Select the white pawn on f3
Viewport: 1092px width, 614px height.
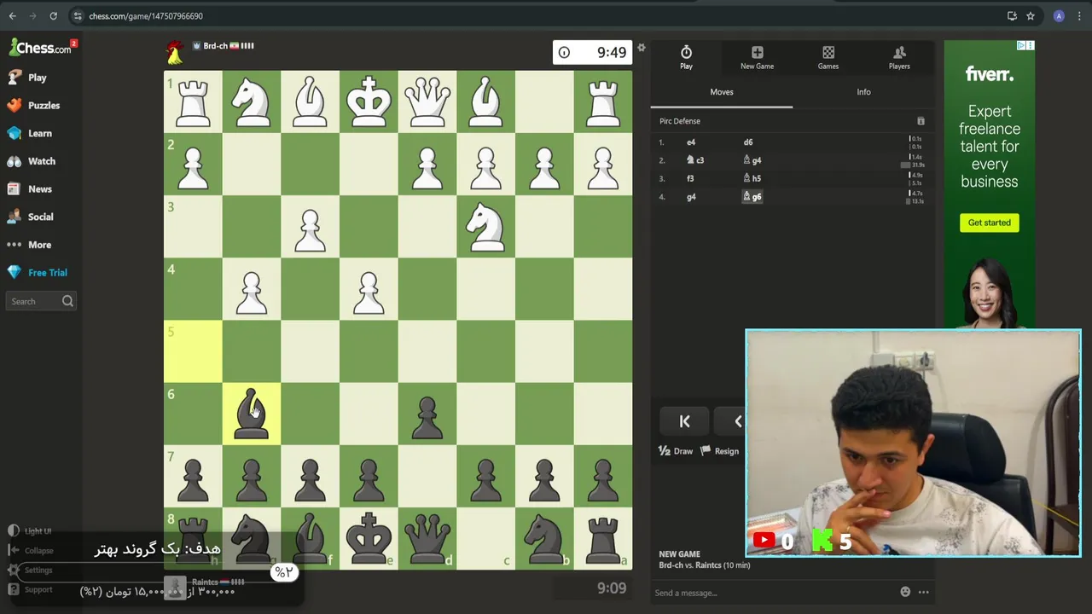[311, 227]
